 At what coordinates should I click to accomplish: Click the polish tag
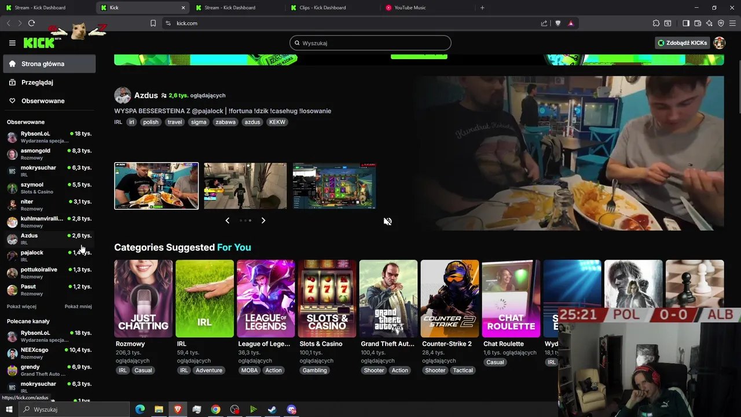(151, 122)
